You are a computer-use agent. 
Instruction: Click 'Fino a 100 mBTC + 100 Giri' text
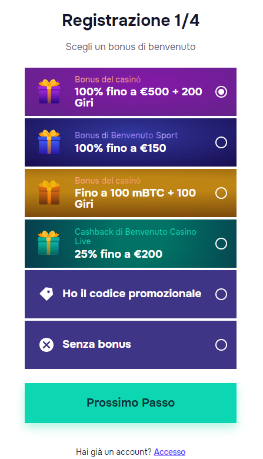pyautogui.click(x=135, y=198)
